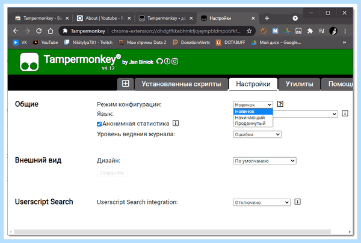
Task: Click scrollbar right arrow at bottom
Action: 350,232
